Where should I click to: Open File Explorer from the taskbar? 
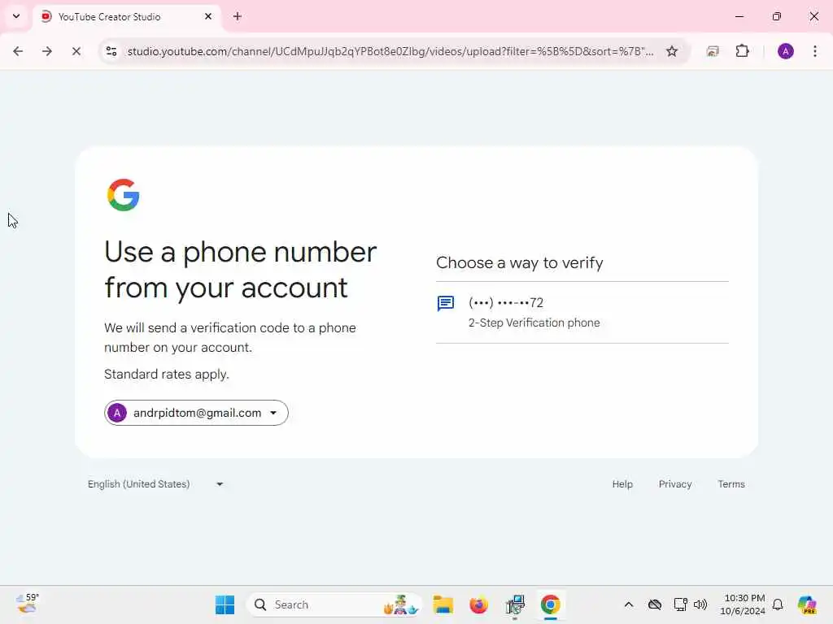pos(443,604)
